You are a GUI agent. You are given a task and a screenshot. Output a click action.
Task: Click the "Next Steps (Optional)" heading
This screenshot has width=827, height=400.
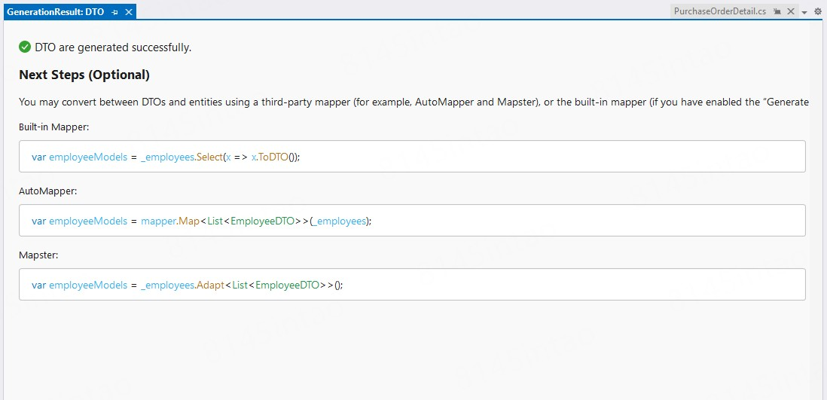click(x=84, y=75)
